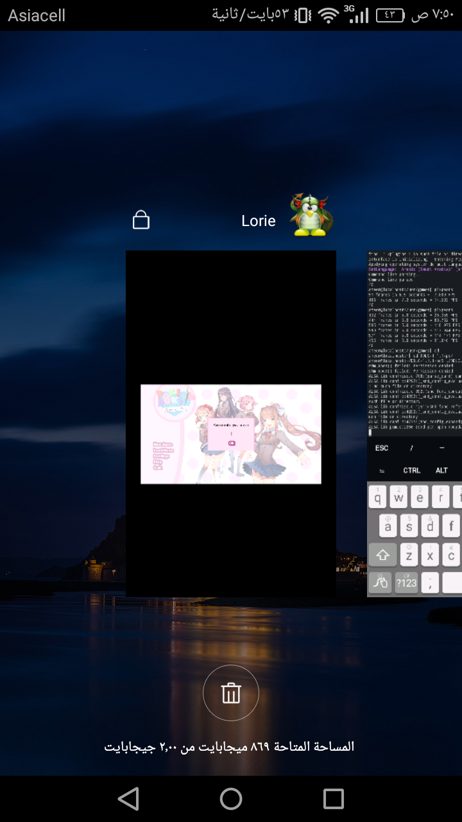Tap the CTRL key in the terminal card
Image resolution: width=462 pixels, height=822 pixels.
pos(412,471)
